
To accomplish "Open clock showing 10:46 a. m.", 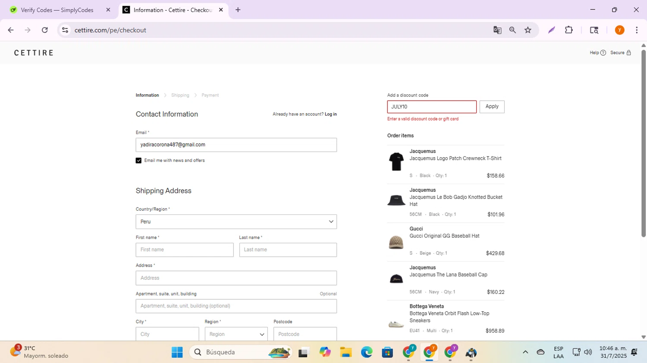I will [613, 352].
